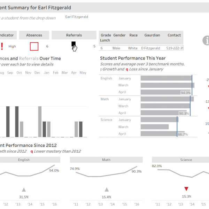Select the January absences dark bar
Viewport: 209px width, 209px height.
[44, 129]
